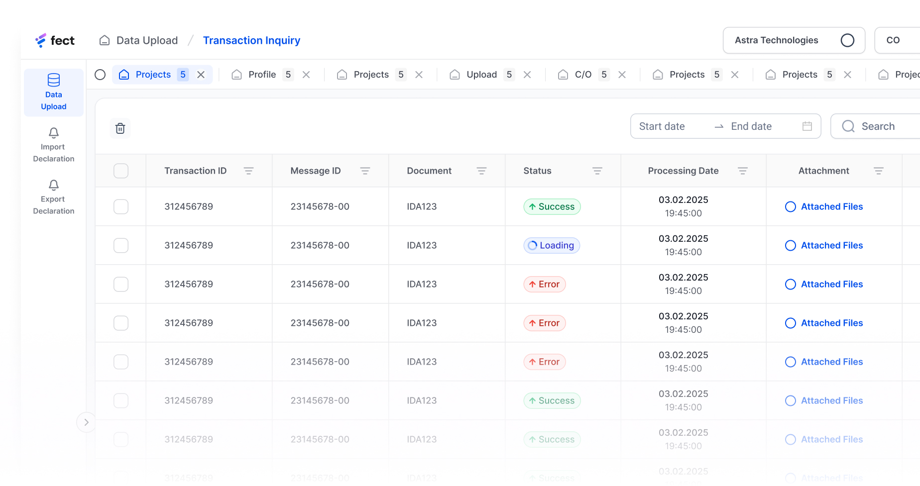Image resolution: width=920 pixels, height=486 pixels.
Task: Expand the collapsed sidebar with chevron
Action: click(86, 422)
